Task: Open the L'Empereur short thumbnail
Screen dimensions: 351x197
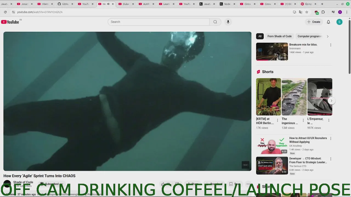Action: 320,97
